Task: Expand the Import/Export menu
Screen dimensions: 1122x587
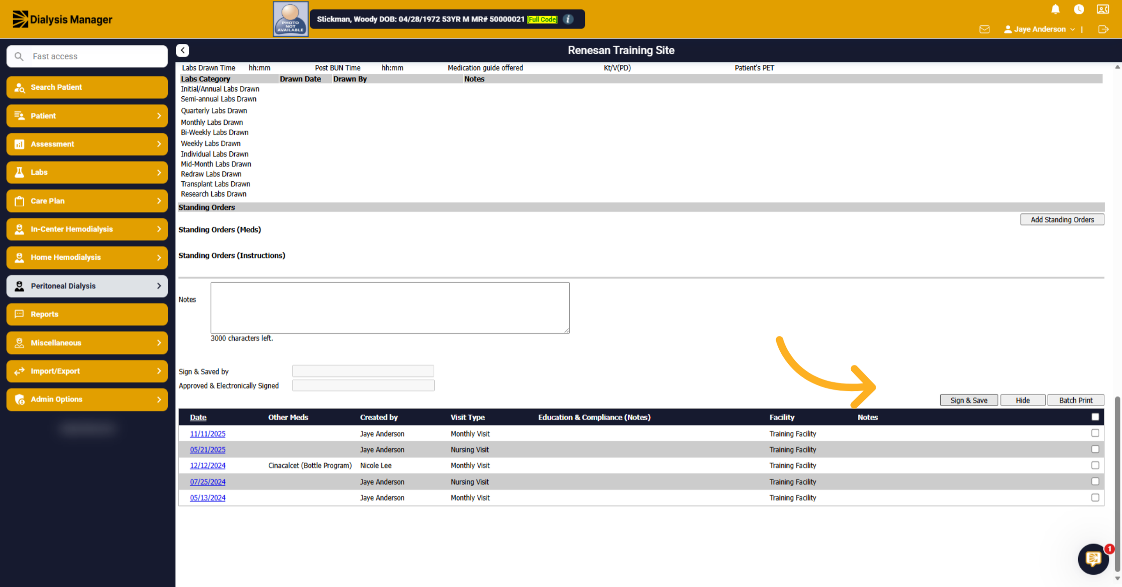Action: click(87, 371)
